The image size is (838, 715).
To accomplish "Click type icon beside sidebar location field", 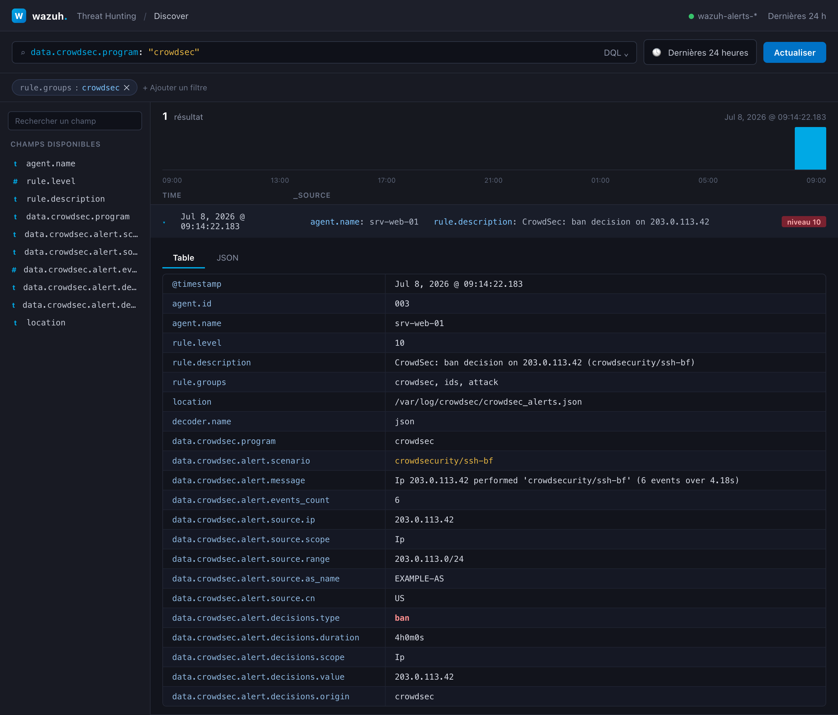I will point(15,323).
